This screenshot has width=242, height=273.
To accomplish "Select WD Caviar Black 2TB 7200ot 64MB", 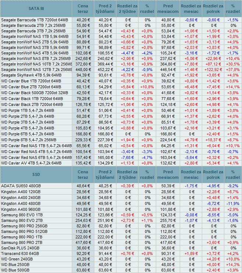I will coord(32,105).
